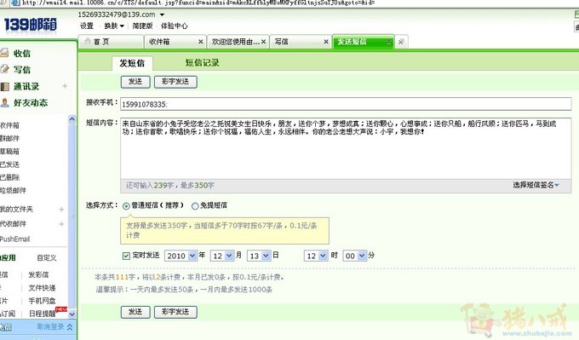Click the sidebar scroll up arrow
579x340 pixels.
[x=72, y=119]
